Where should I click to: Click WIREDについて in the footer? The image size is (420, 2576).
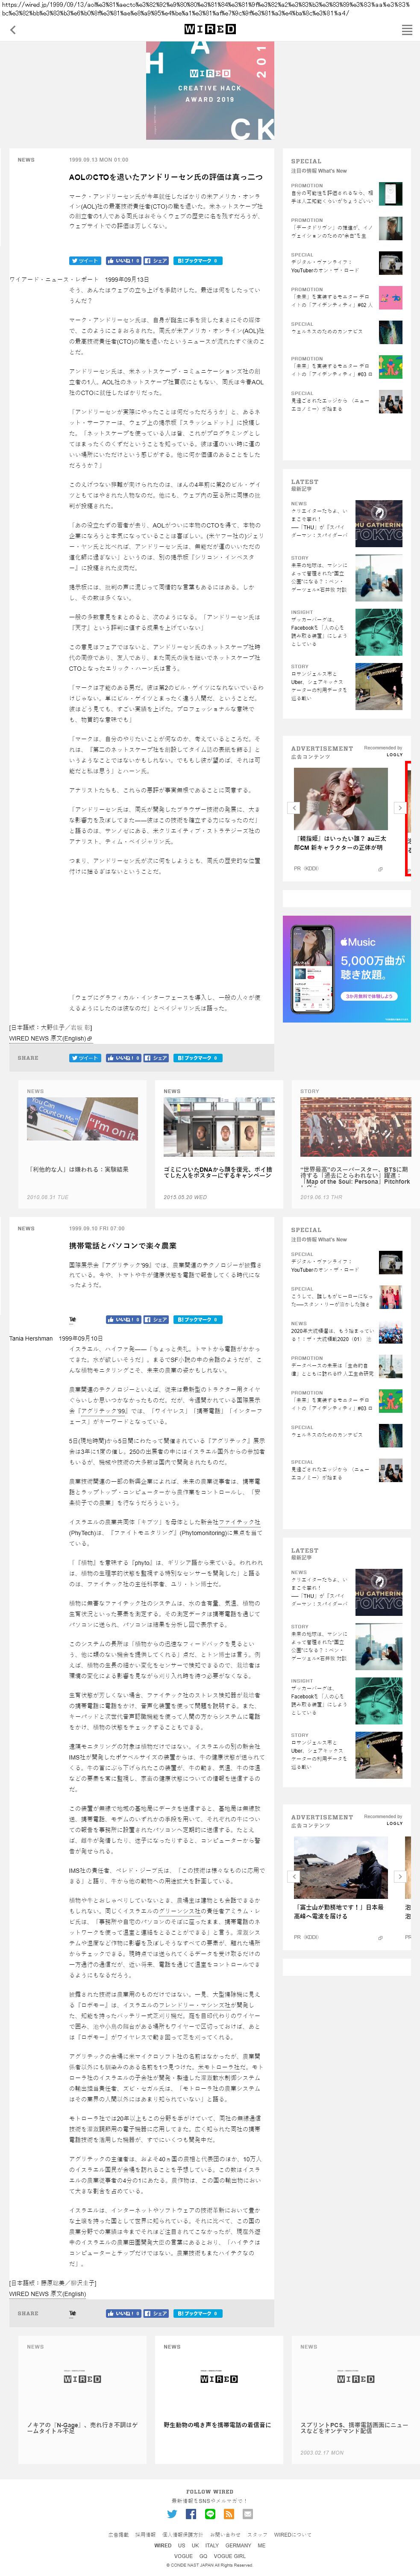[293, 2534]
